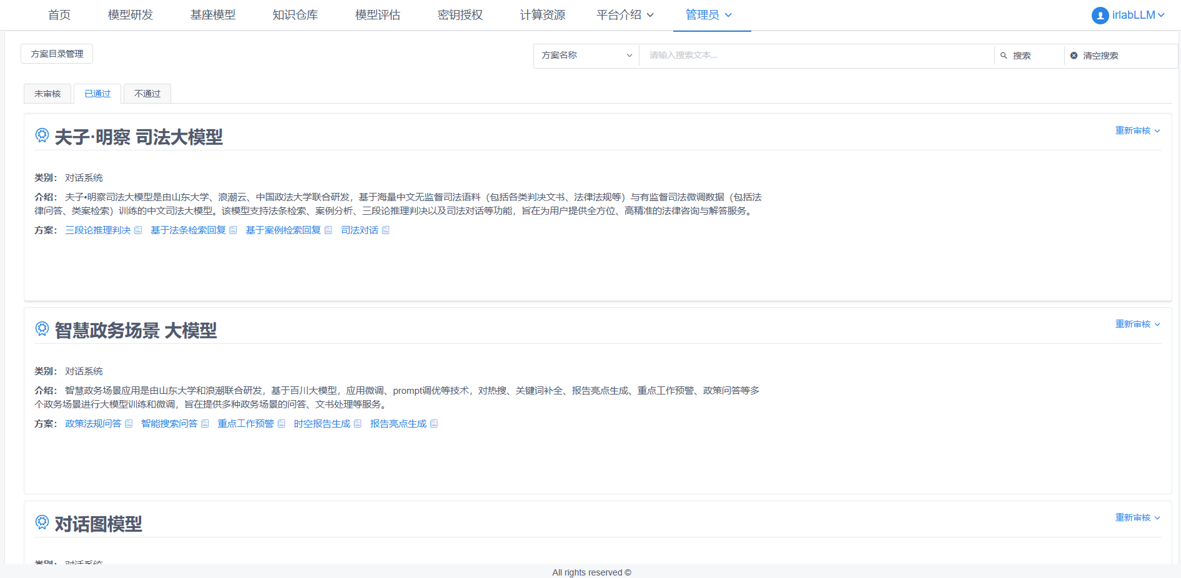Screen dimensions: 1181x578
Task: Open 重新审核 dropdown for 对话图模型
Action: (1137, 517)
